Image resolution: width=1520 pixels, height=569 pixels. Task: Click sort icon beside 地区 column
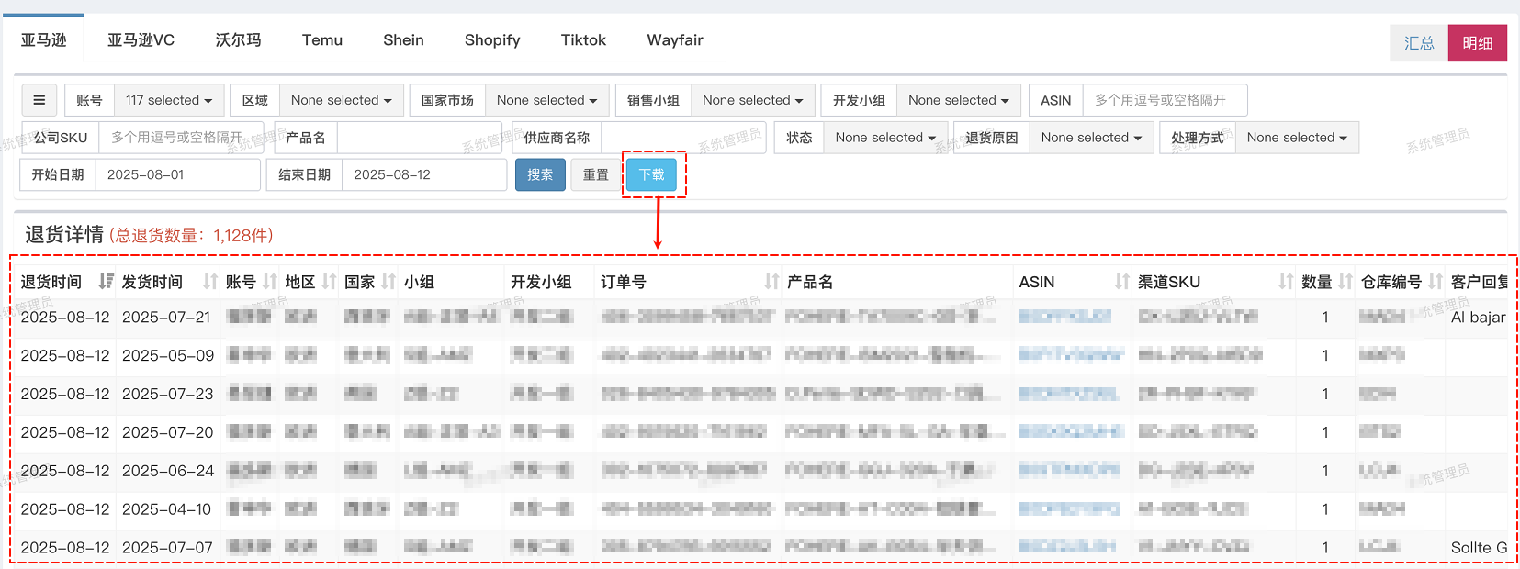(x=329, y=282)
